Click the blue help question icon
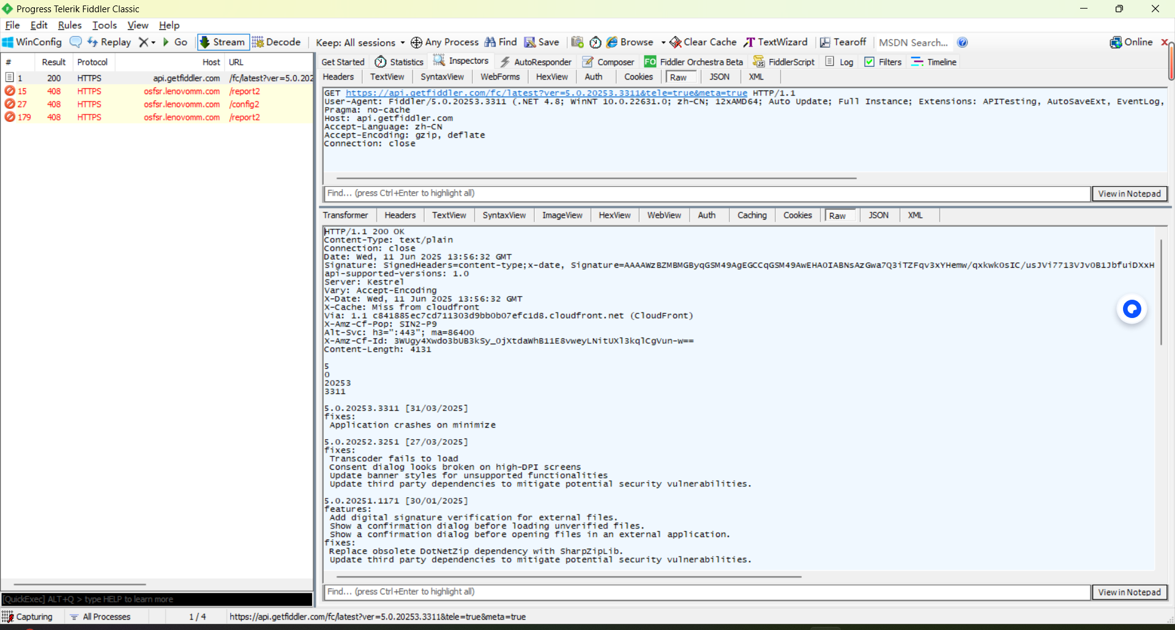The image size is (1175, 630). 963,42
